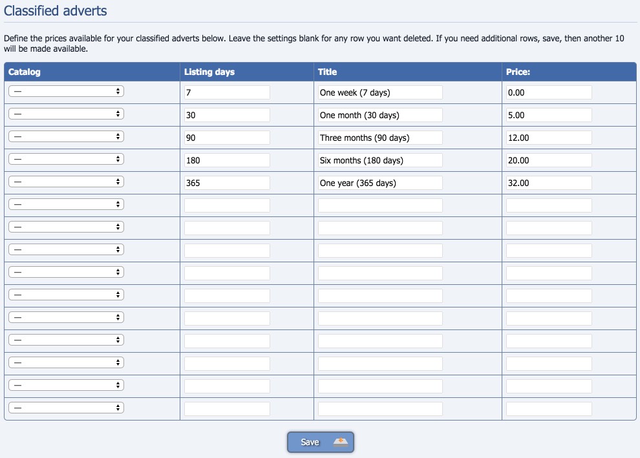Viewport: 640px width, 458px height.
Task: Open the Catalog dropdown for the 7-day row
Action: (66, 91)
